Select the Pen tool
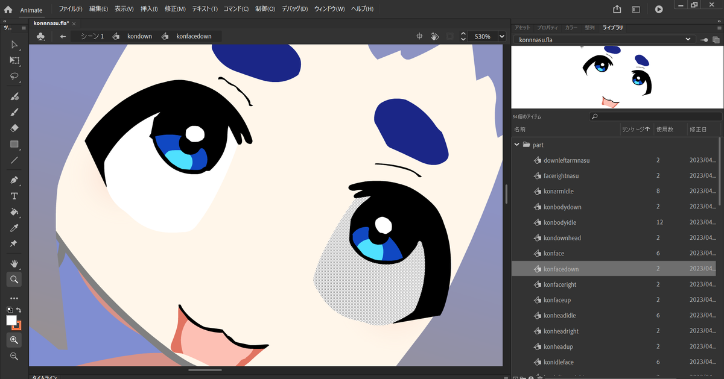Screen dimensions: 724x379 pos(14,180)
